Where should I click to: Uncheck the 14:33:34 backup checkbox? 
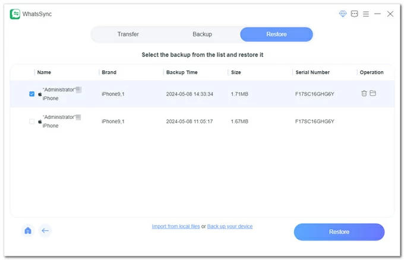32,94
